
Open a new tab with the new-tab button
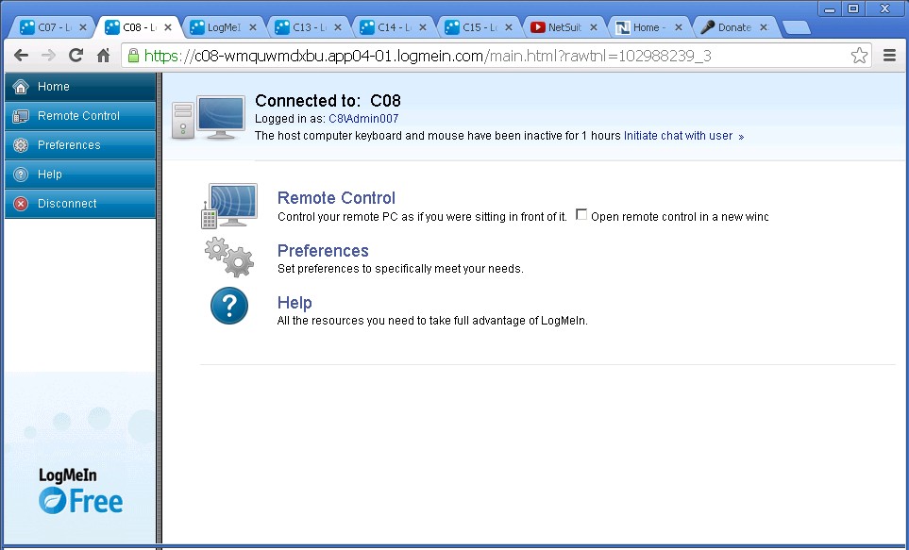(796, 27)
